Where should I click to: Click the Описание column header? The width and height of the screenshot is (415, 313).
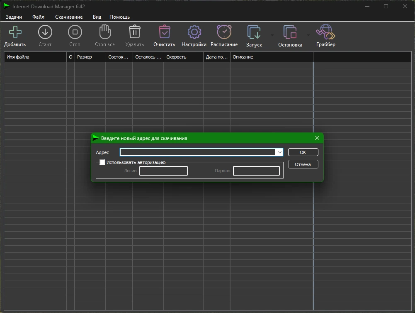[x=272, y=57]
